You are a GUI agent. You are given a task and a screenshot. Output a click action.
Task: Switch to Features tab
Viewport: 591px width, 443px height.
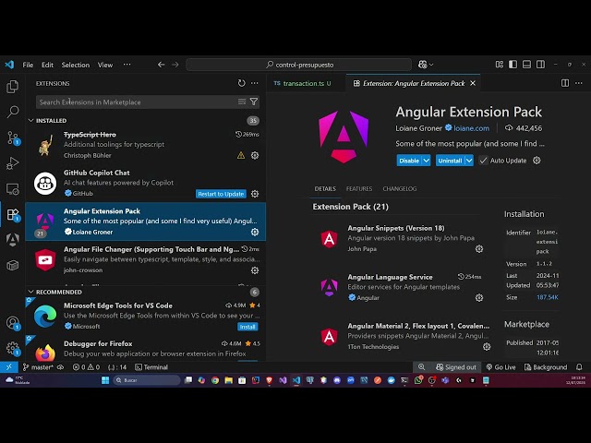[359, 188]
